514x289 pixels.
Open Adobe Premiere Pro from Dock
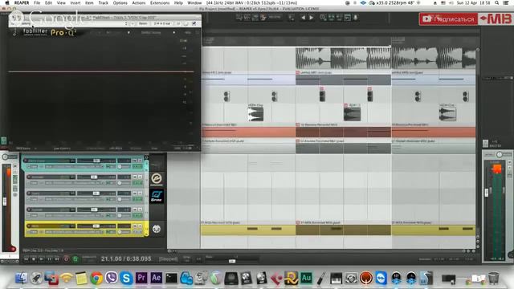point(141,278)
